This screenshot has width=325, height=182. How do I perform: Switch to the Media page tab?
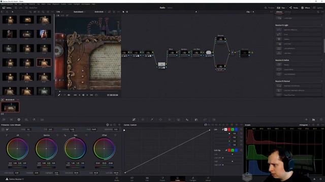pos(117,179)
